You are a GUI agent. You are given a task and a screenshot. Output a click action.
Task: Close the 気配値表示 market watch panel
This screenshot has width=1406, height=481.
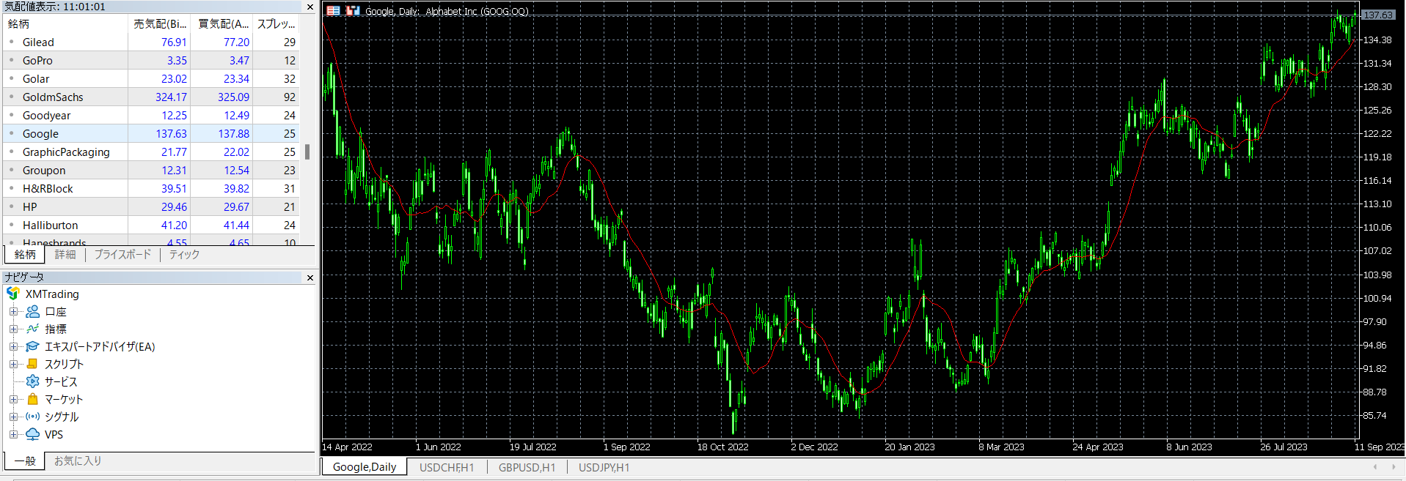(310, 7)
